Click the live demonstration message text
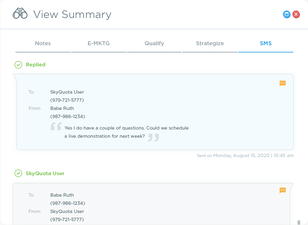 (126, 132)
